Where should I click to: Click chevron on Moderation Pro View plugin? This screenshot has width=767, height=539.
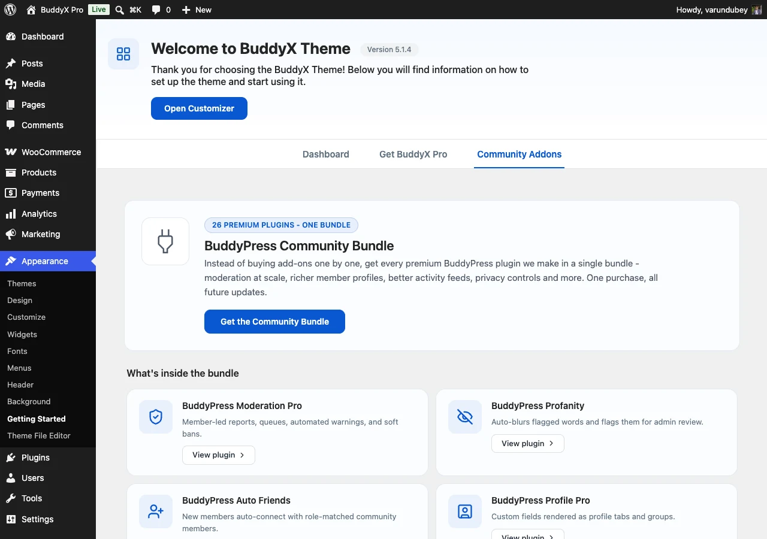coord(242,455)
